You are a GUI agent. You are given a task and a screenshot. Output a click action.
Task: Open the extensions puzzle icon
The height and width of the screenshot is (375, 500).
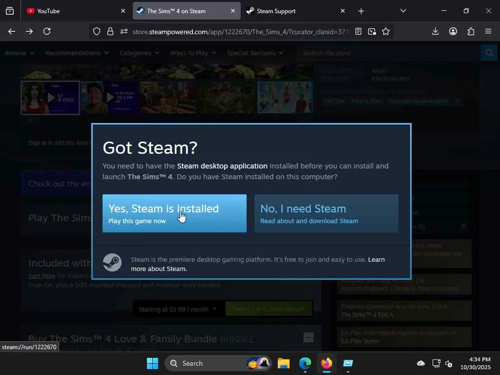click(x=471, y=31)
